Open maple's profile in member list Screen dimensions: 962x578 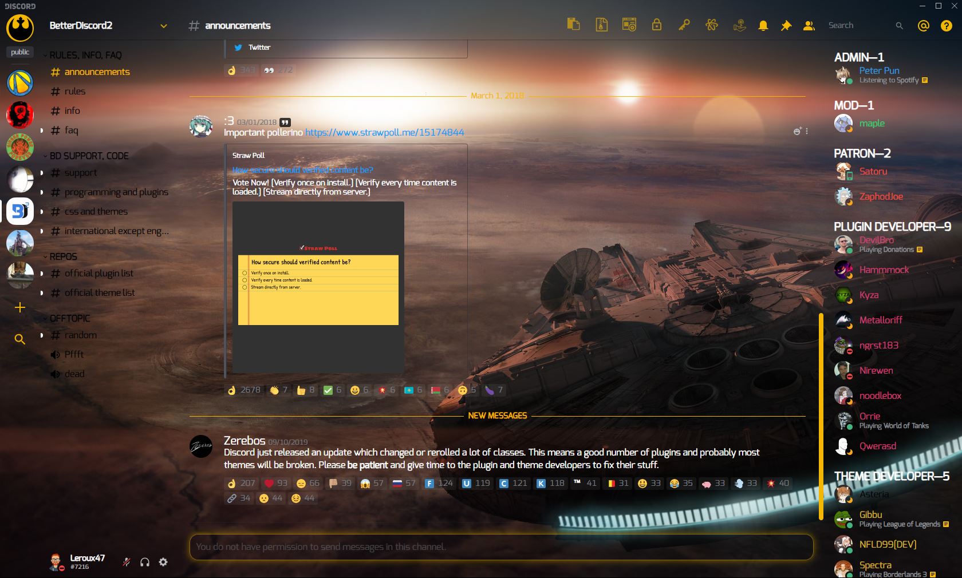point(893,123)
